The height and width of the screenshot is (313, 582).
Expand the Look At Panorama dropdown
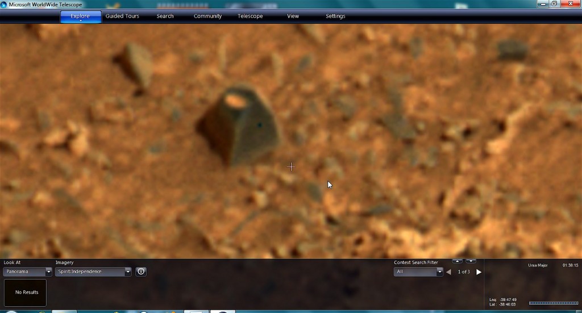click(48, 272)
